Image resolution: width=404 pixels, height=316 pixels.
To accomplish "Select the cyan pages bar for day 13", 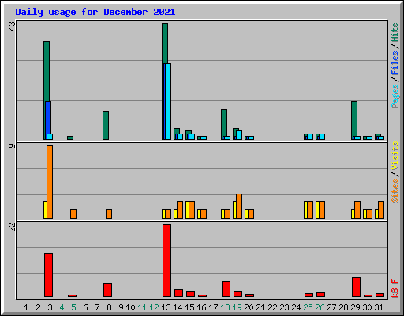I will click(168, 101).
